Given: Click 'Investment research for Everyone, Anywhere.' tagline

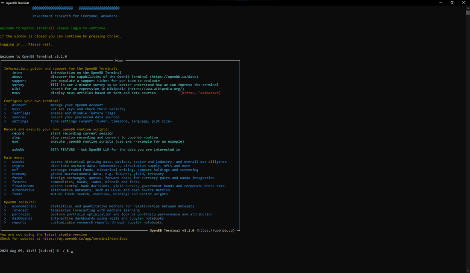Looking at the screenshot, I should coord(76,16).
